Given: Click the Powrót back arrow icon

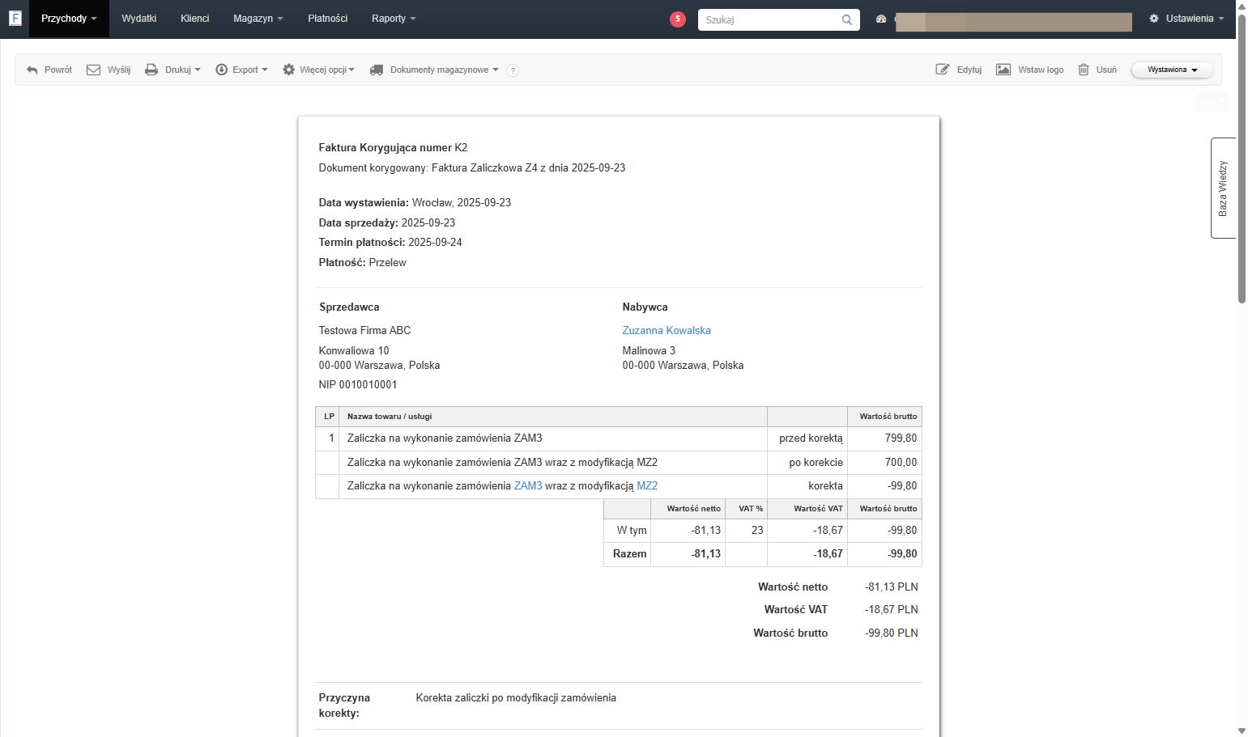Looking at the screenshot, I should pos(32,70).
